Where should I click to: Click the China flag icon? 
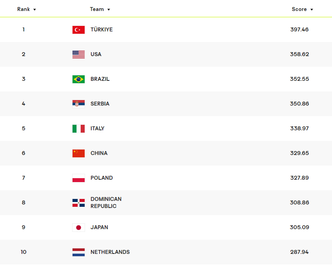78,153
